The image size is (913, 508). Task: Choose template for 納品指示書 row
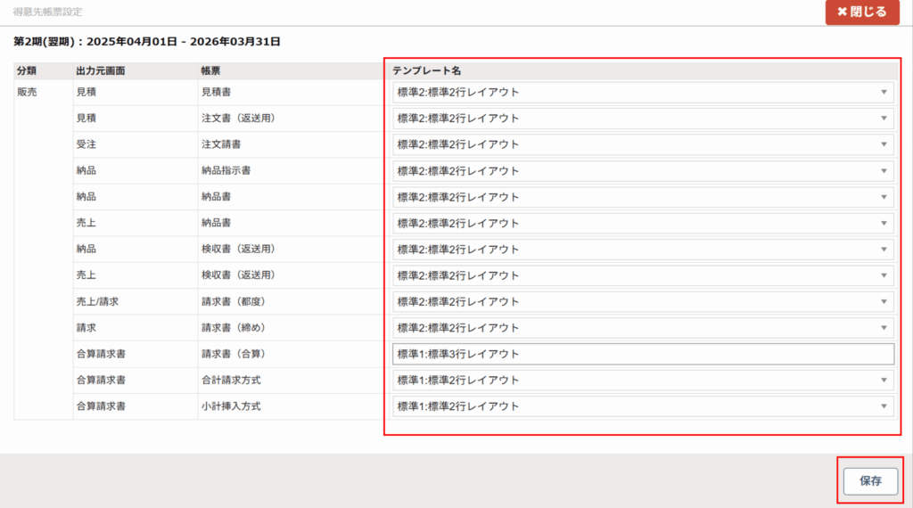pos(642,171)
